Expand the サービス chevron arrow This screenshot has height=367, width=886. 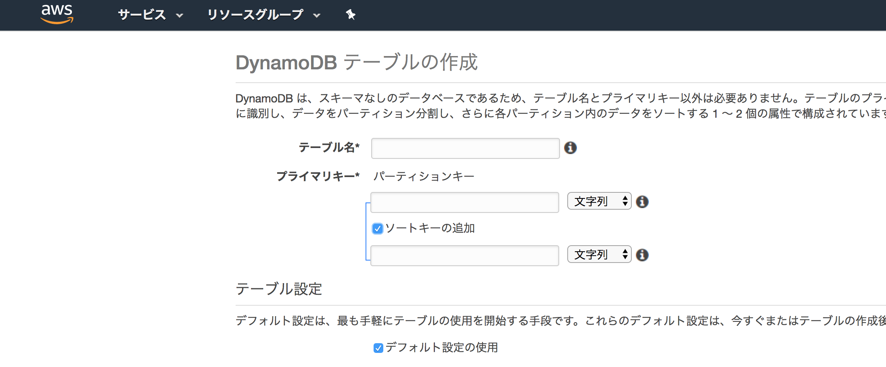click(x=180, y=16)
